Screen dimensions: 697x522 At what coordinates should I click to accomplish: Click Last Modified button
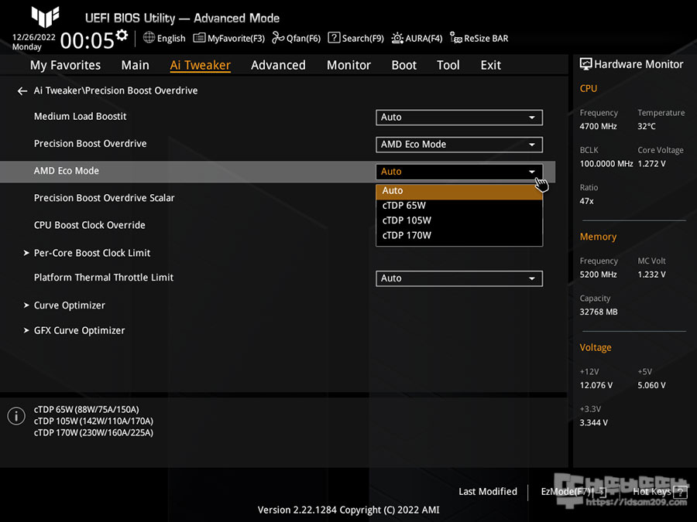click(488, 492)
